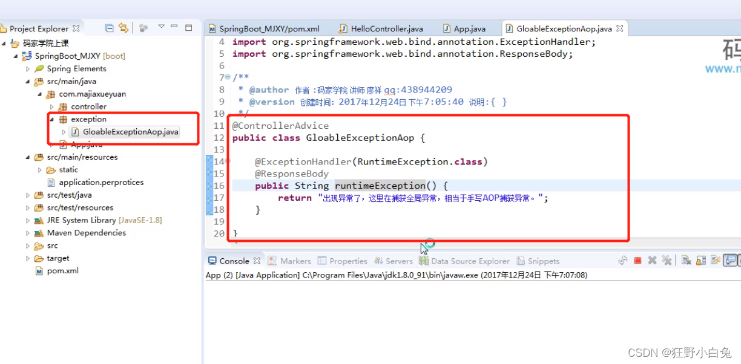
Task: Collapse the src/main/java folder
Action: pos(28,82)
